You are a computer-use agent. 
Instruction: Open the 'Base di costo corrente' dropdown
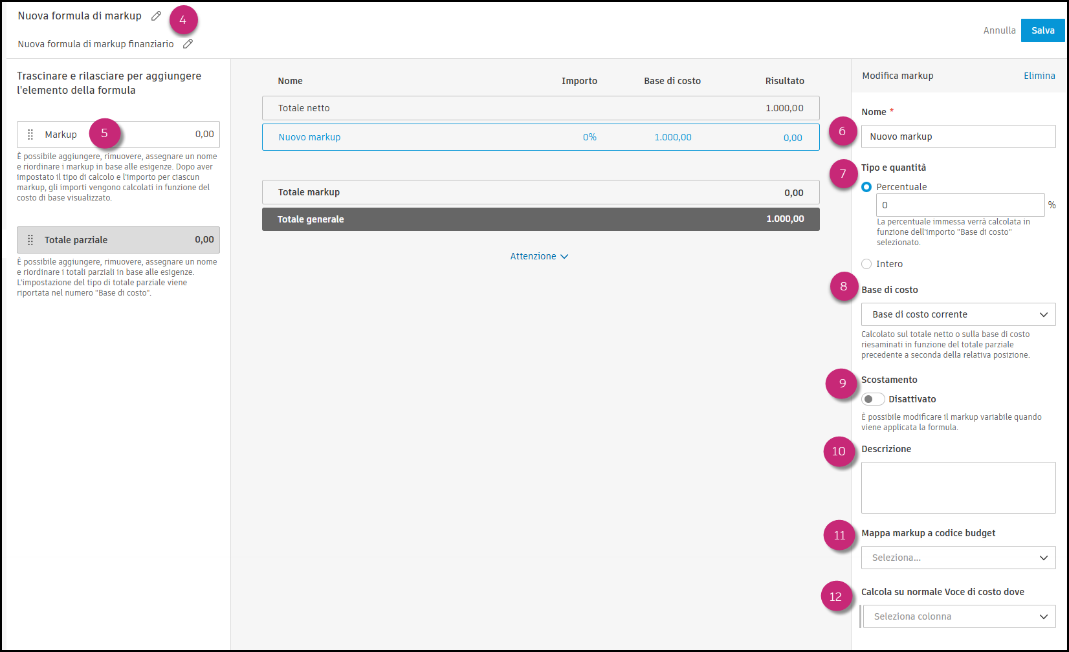958,314
